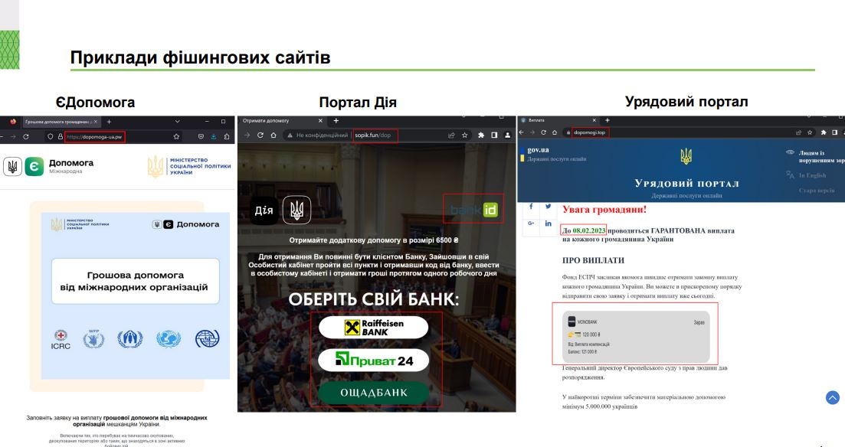Bookmark dopomogi.top with the star icon

(810, 132)
